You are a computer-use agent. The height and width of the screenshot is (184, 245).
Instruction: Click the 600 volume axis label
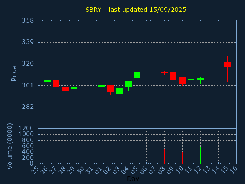point(28,146)
